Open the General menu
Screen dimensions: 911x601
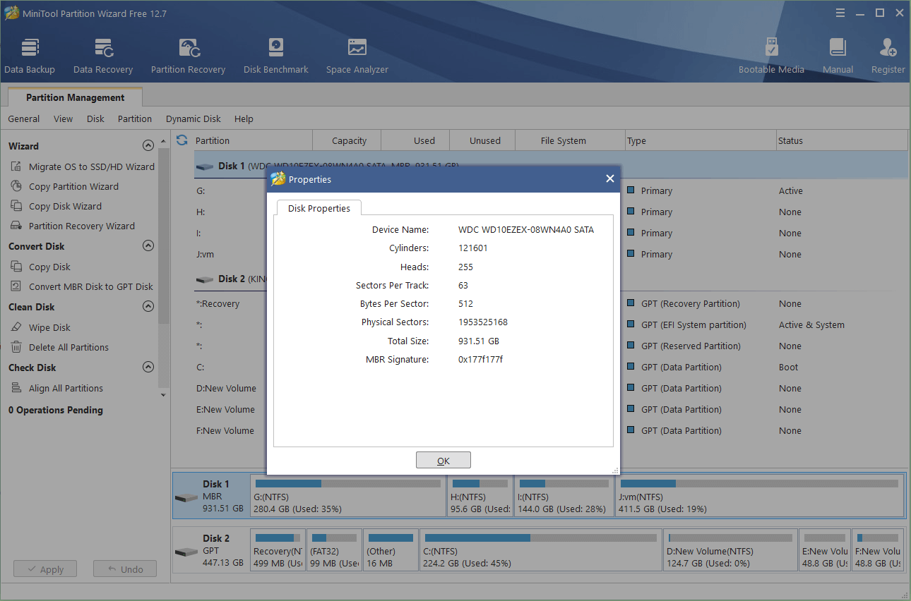[x=24, y=119]
